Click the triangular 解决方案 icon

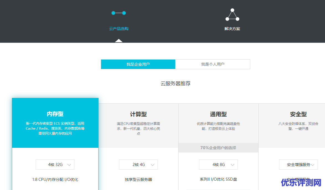click(x=232, y=15)
